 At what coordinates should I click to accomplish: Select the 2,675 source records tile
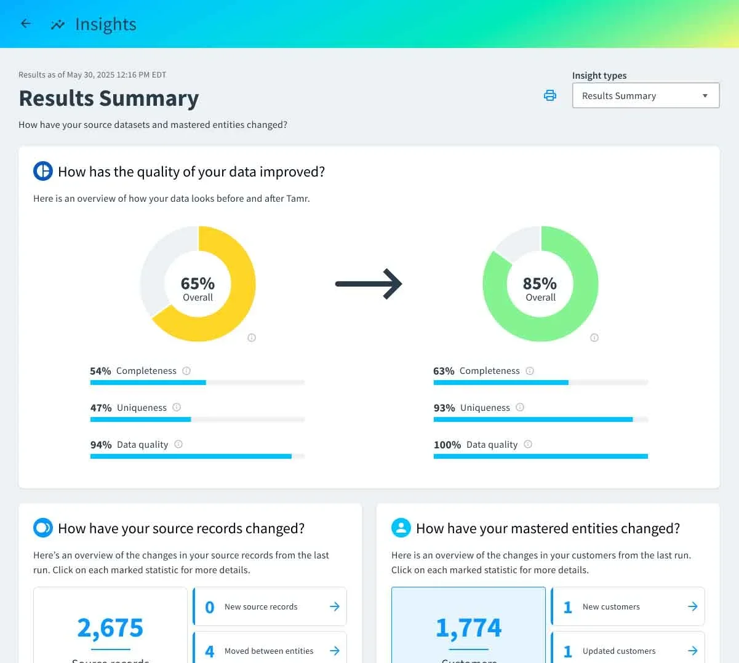[110, 625]
